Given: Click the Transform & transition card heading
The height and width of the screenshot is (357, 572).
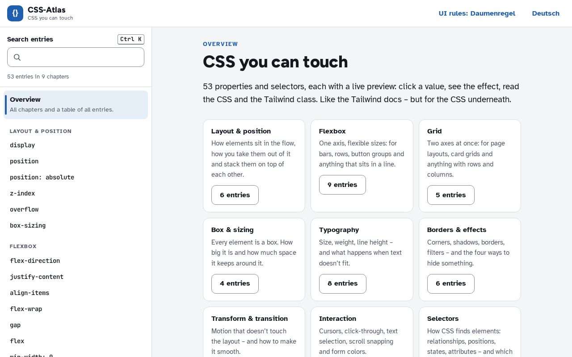Looking at the screenshot, I should [249, 319].
